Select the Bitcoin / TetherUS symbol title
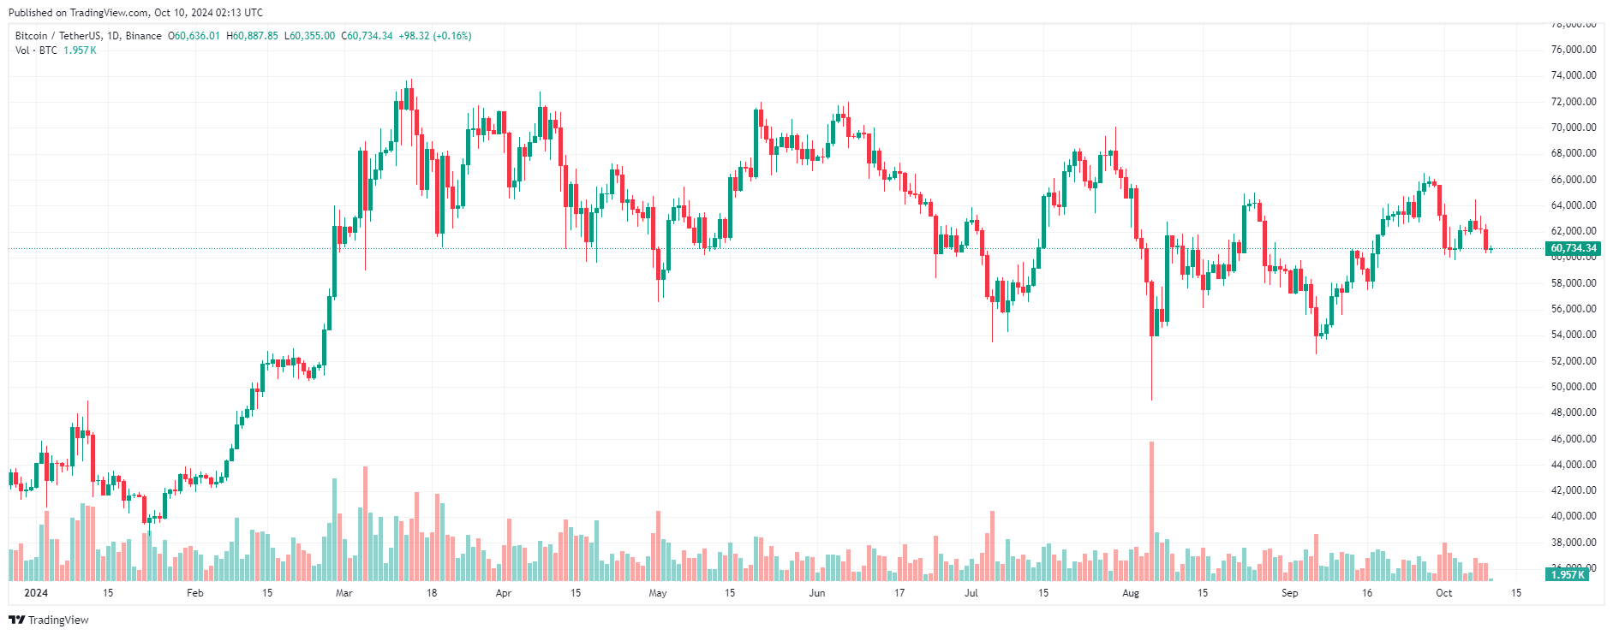Screen dimensions: 1613x635 [88, 36]
